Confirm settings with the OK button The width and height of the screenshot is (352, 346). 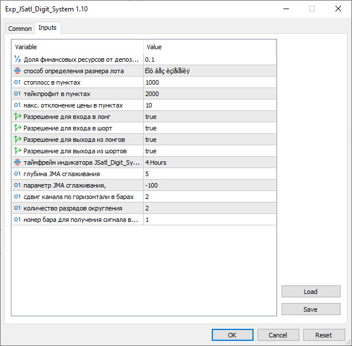232,335
